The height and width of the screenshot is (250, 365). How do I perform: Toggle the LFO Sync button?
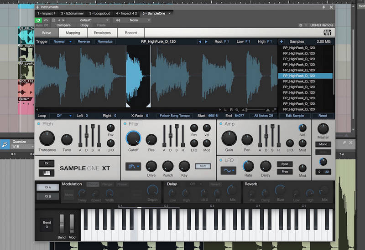(x=284, y=164)
